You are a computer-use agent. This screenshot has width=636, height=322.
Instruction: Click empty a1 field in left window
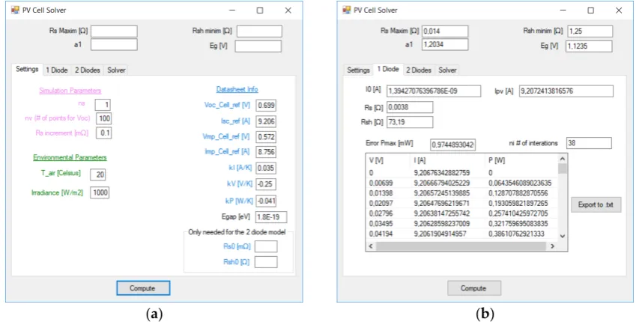[x=114, y=45]
